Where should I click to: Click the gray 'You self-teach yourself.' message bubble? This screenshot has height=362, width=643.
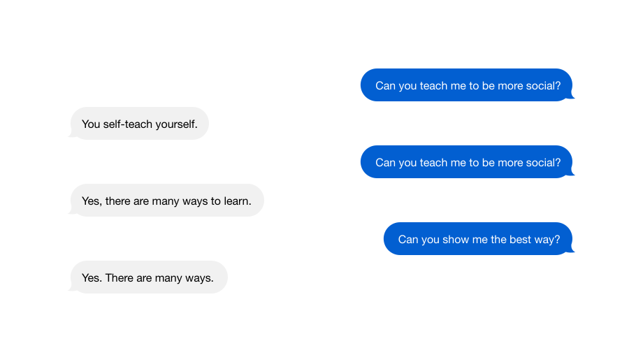(x=139, y=124)
